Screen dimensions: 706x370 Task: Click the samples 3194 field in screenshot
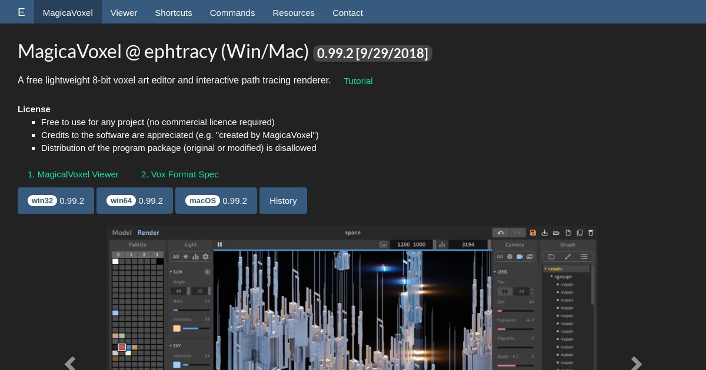(468, 244)
